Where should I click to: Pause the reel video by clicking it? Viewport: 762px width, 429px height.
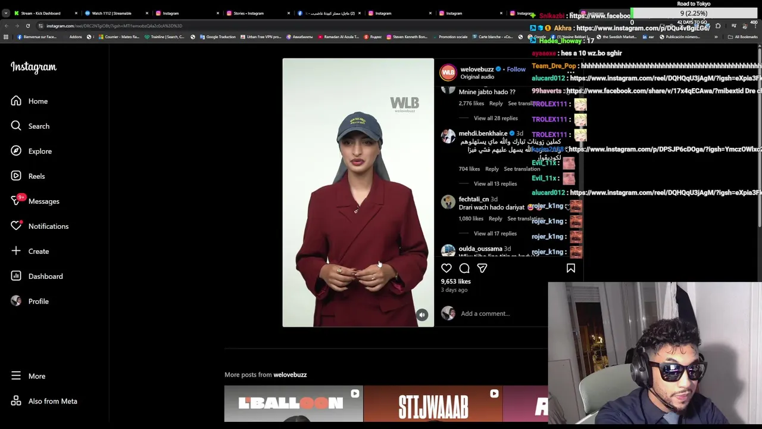click(x=358, y=192)
